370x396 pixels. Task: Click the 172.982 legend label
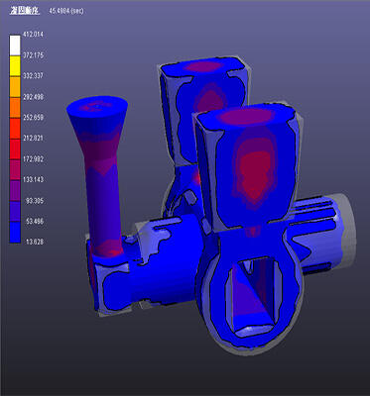[33, 159]
